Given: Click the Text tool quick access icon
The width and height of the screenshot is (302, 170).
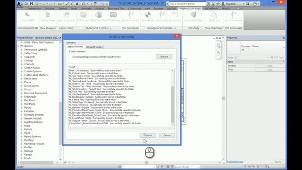Looking at the screenshot, I should (77, 4).
